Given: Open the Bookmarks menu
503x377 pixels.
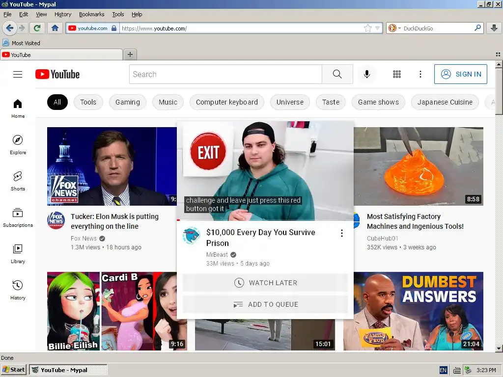Looking at the screenshot, I should coord(91,14).
